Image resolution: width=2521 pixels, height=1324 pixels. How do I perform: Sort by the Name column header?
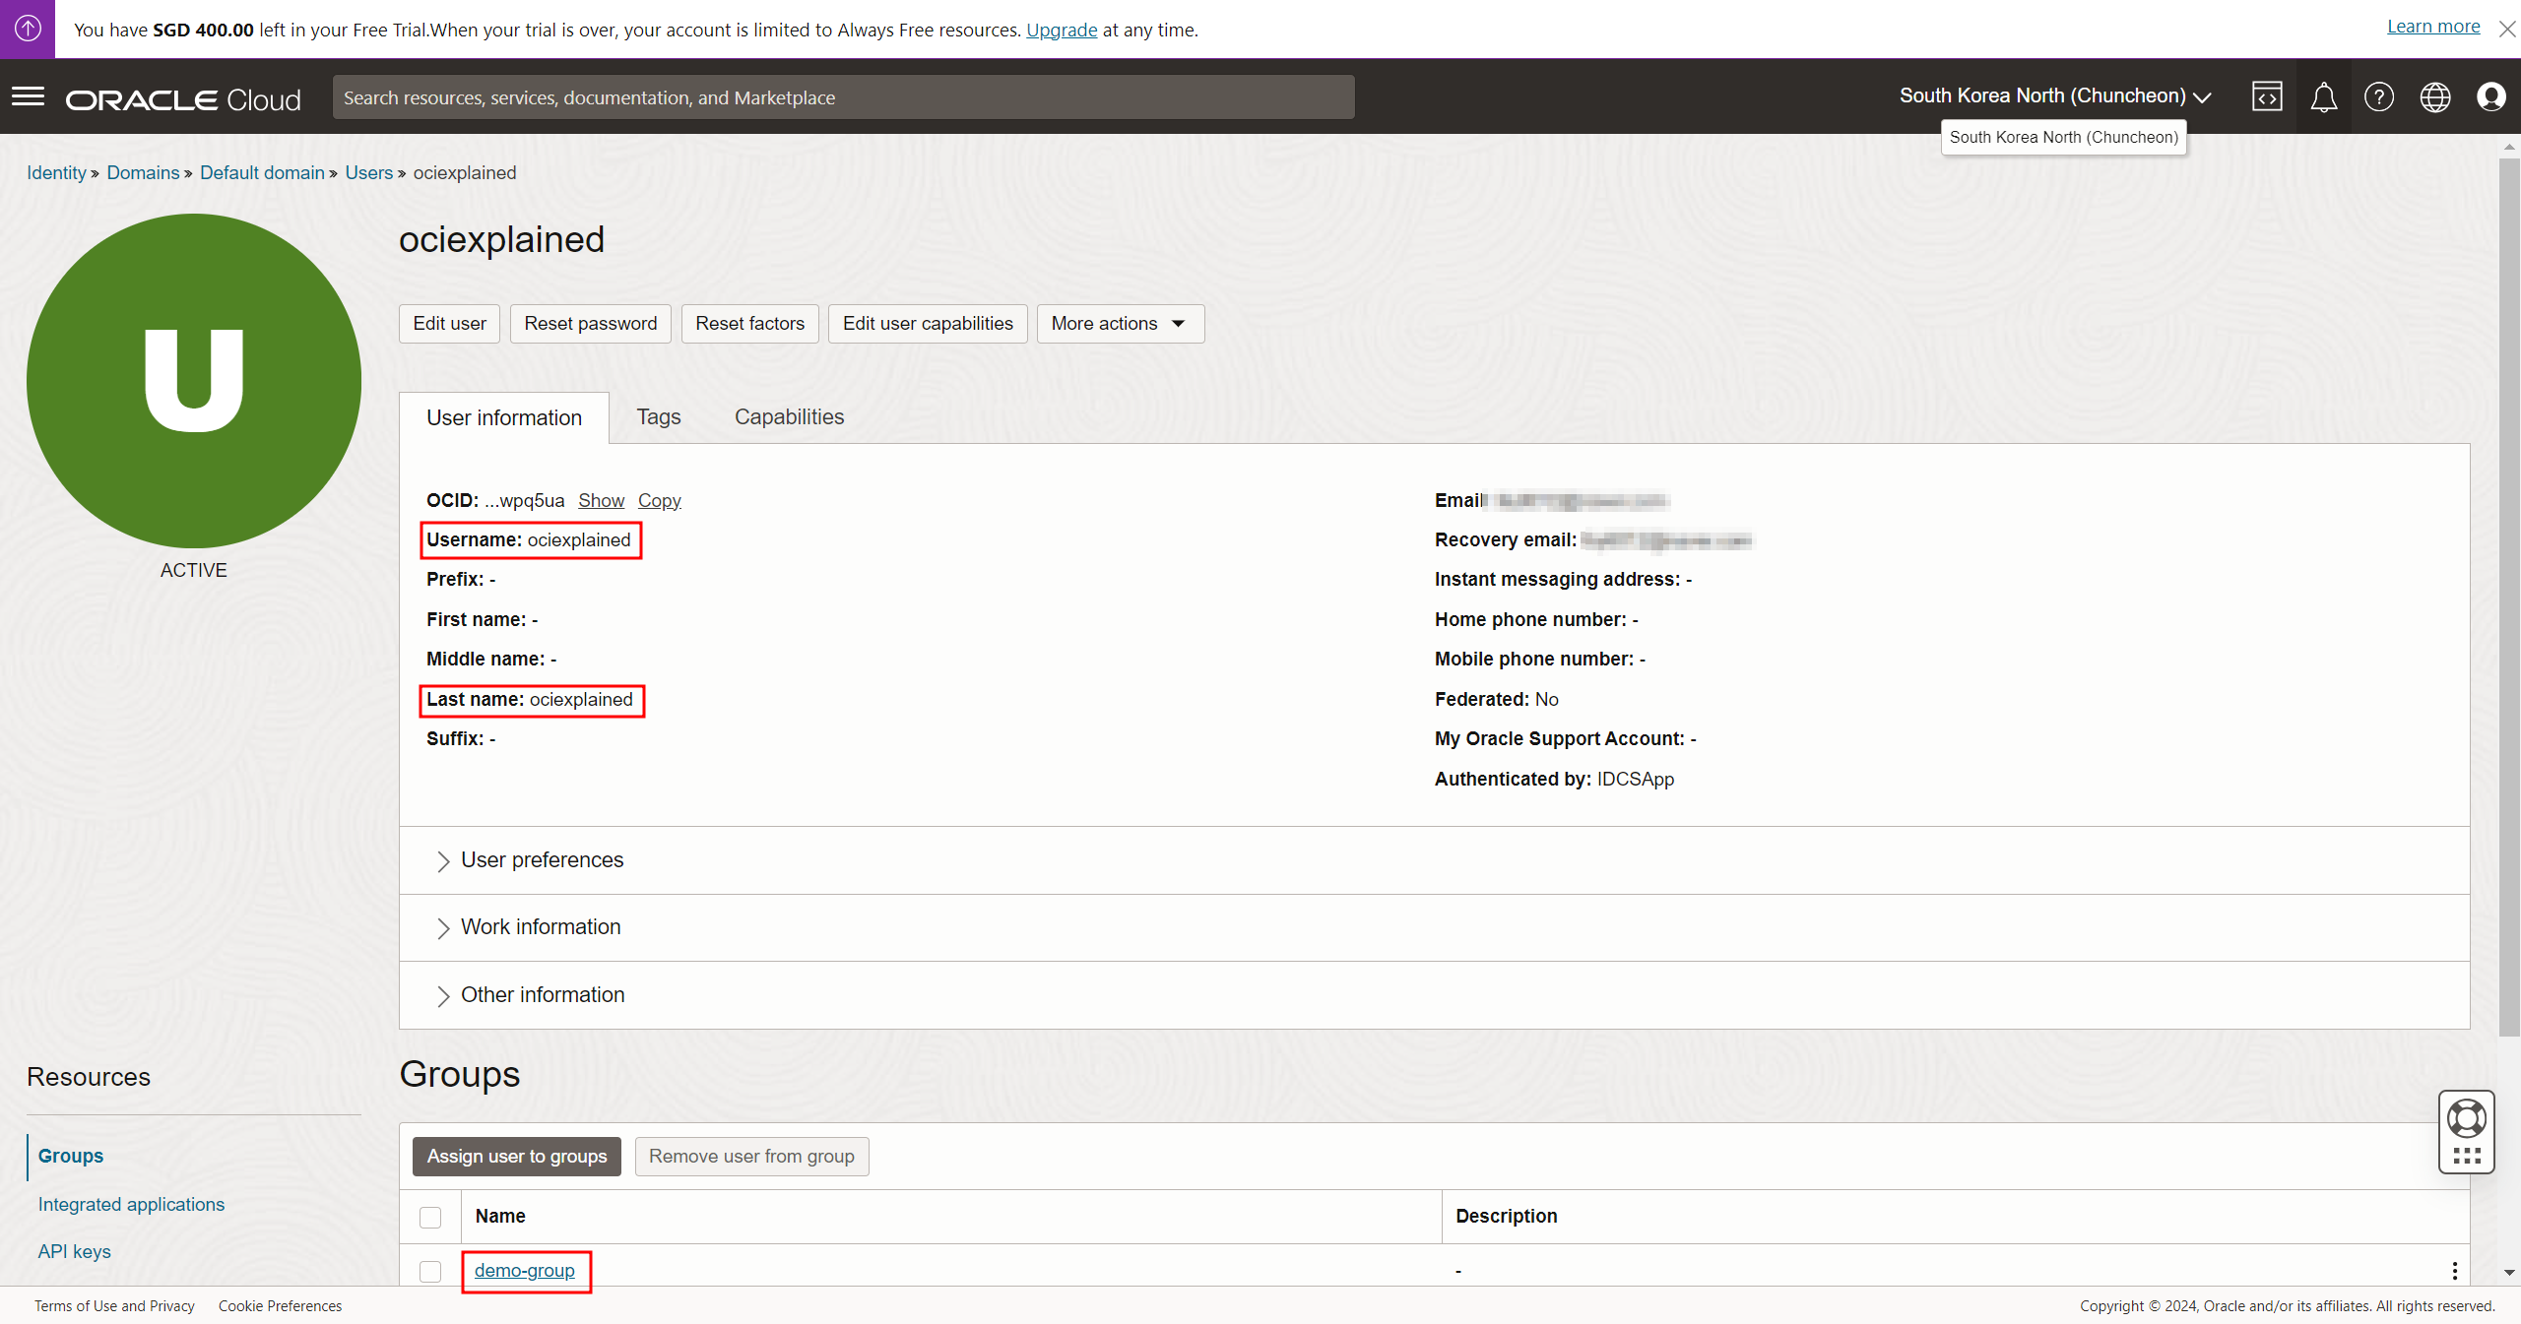coord(500,1217)
